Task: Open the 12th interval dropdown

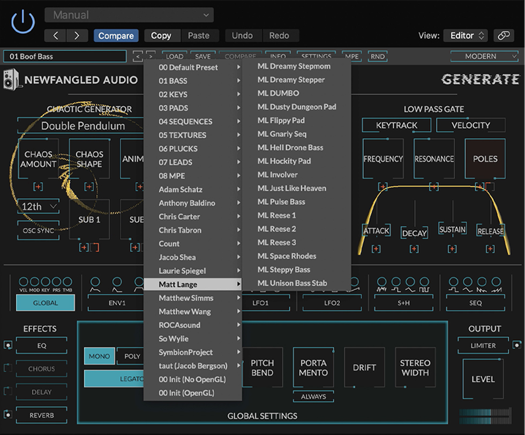Action: 37,206
